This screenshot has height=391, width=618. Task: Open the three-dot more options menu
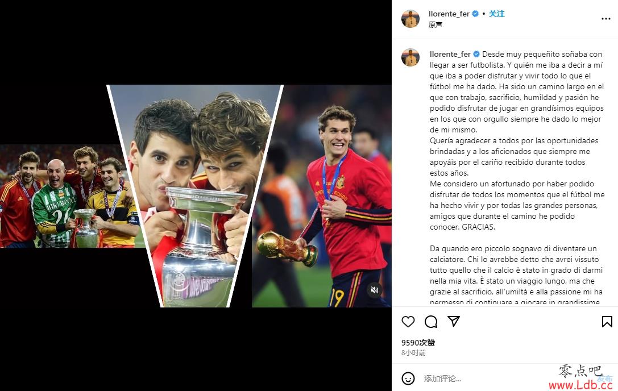(606, 19)
